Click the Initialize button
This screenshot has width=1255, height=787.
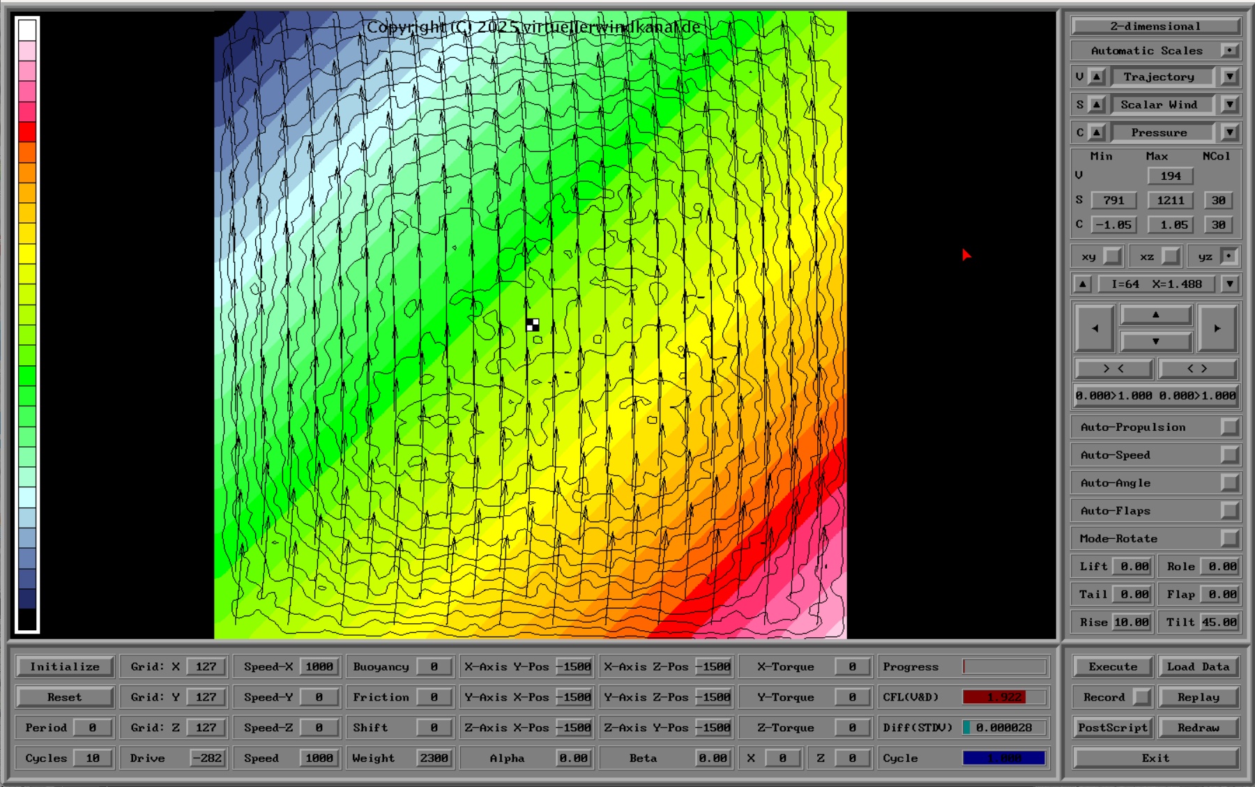click(x=65, y=666)
